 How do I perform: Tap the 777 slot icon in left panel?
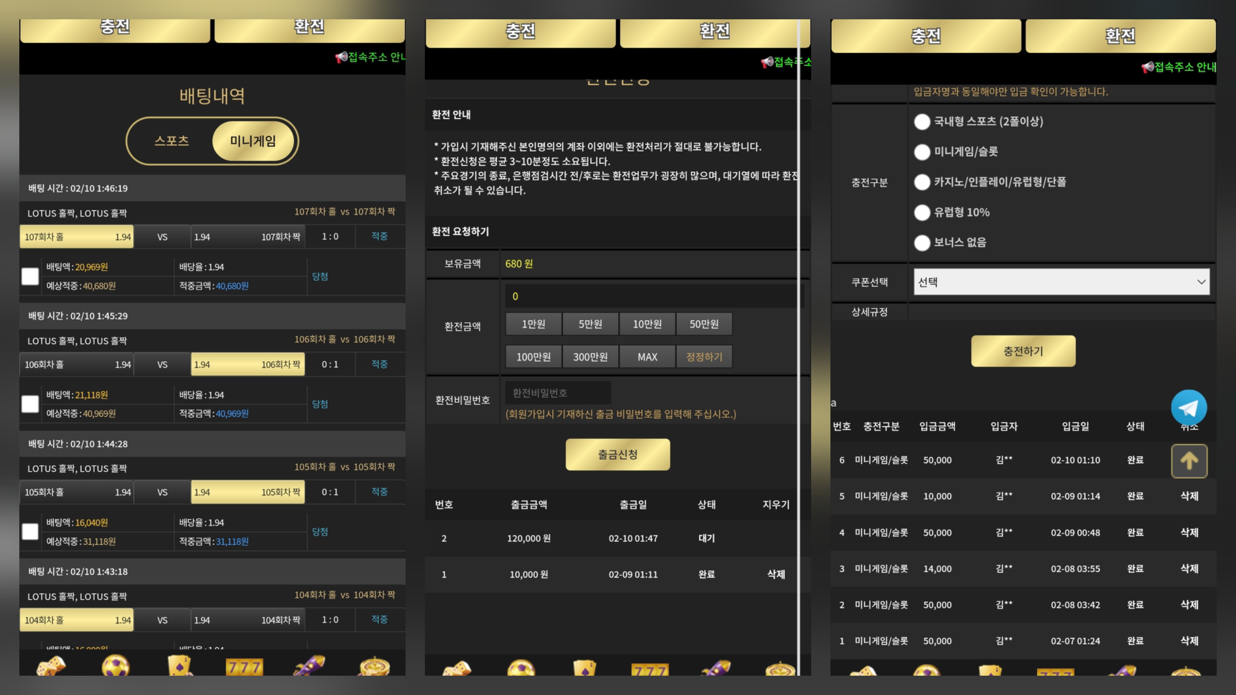point(244,667)
